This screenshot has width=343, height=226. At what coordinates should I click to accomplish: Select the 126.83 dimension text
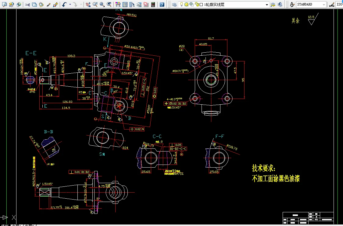pyautogui.click(x=67, y=102)
